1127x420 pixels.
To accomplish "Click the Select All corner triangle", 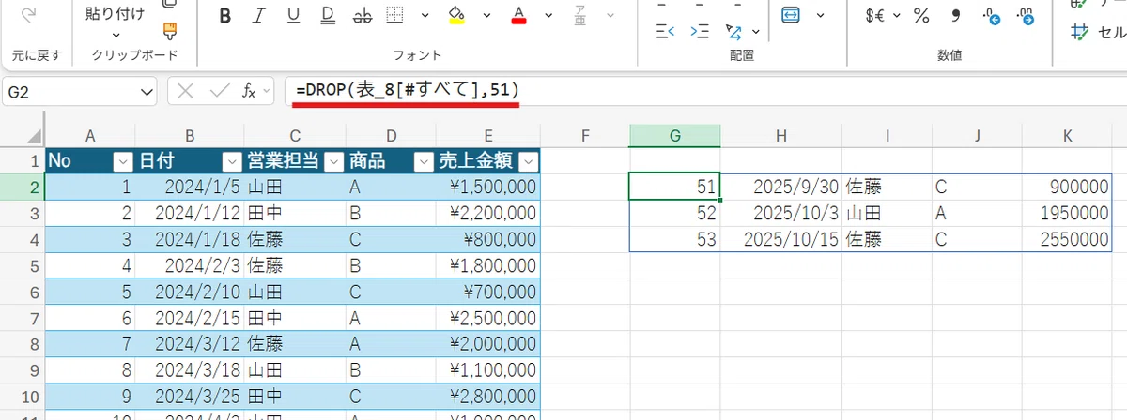I will [33, 137].
